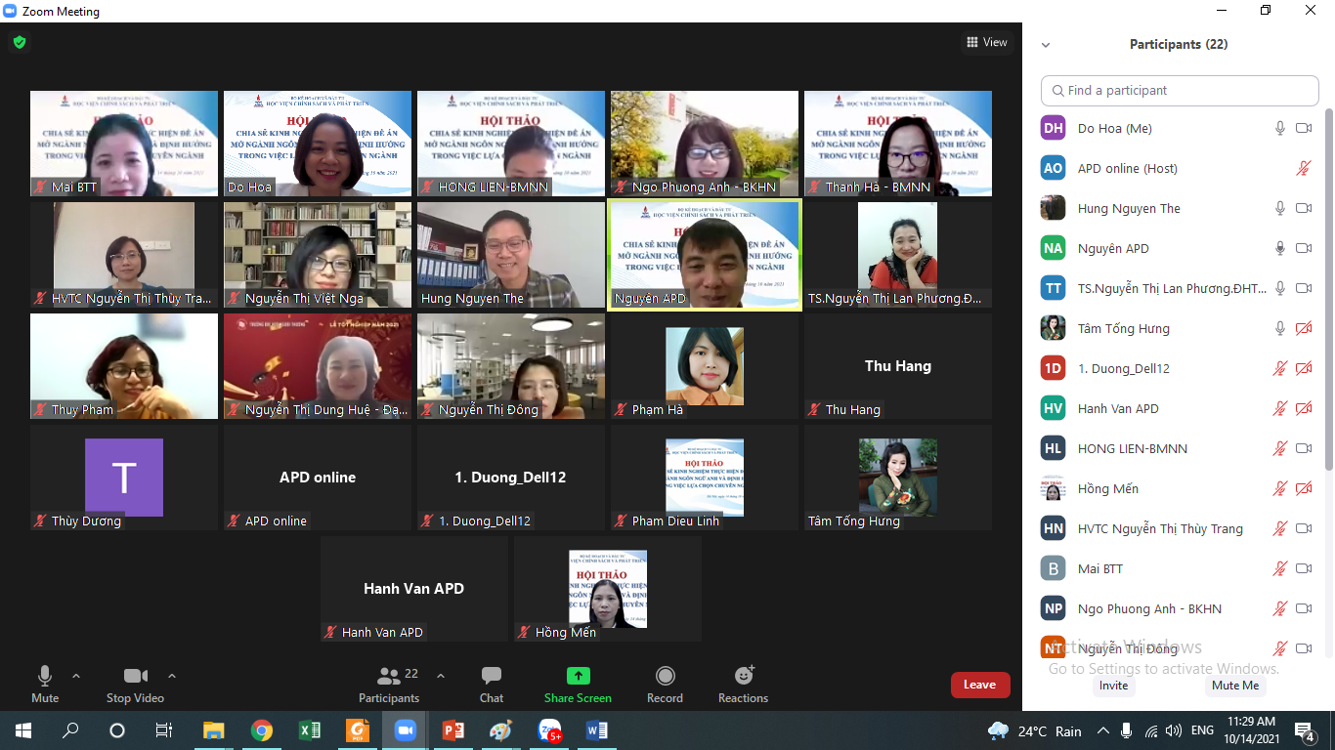The image size is (1335, 750).
Task: Toggle the microphone icon for Do Hoa (Me)
Action: pos(1279,128)
